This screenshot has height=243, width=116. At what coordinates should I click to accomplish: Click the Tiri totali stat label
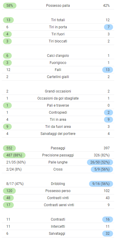point(58,20)
